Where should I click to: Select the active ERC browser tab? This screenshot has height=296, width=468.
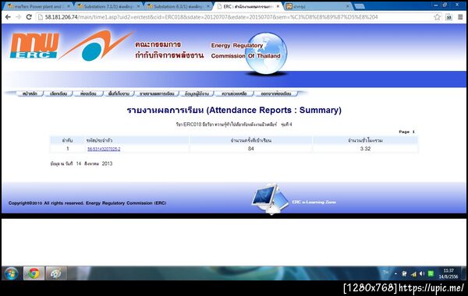[248, 6]
